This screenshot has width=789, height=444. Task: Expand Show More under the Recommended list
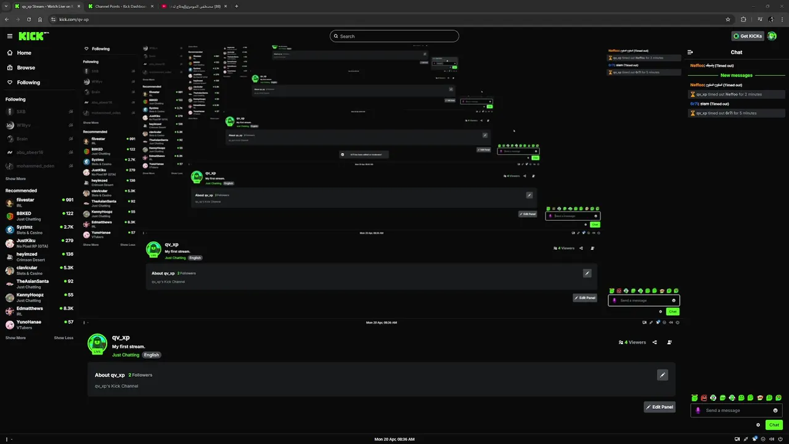coord(15,338)
